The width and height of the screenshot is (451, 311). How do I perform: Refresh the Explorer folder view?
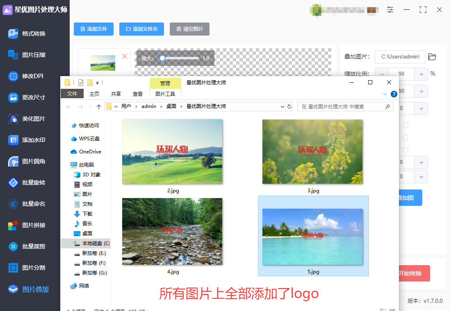click(289, 106)
